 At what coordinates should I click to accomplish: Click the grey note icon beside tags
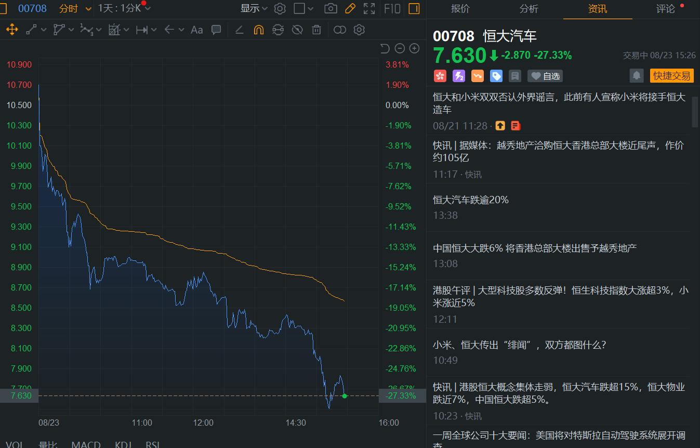point(515,76)
